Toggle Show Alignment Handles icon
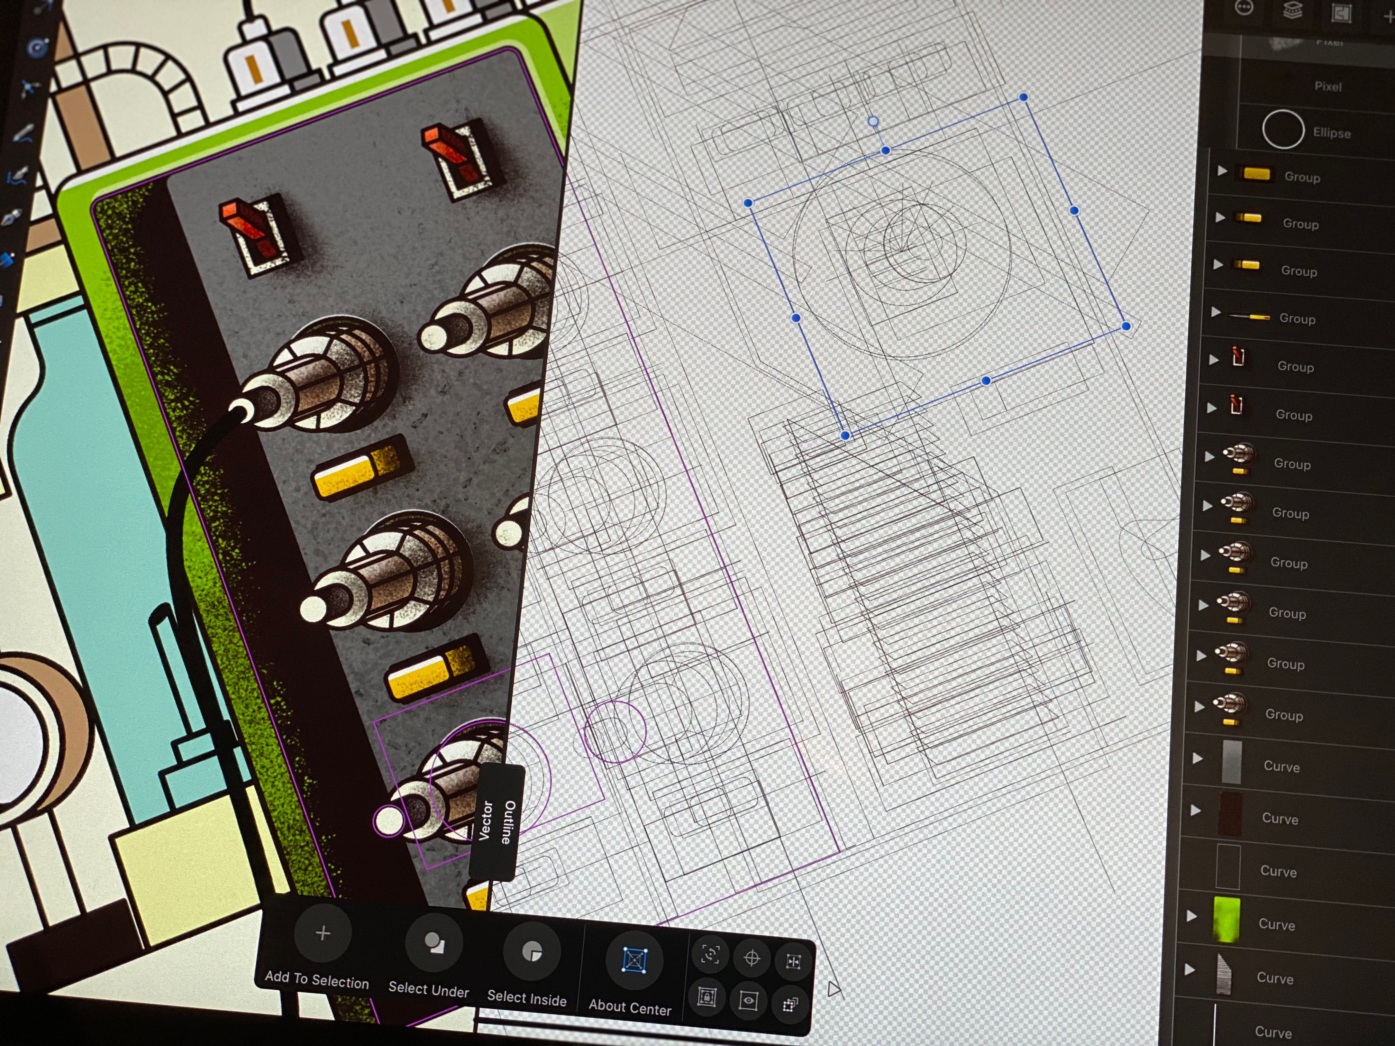The width and height of the screenshot is (1395, 1046). [x=793, y=962]
